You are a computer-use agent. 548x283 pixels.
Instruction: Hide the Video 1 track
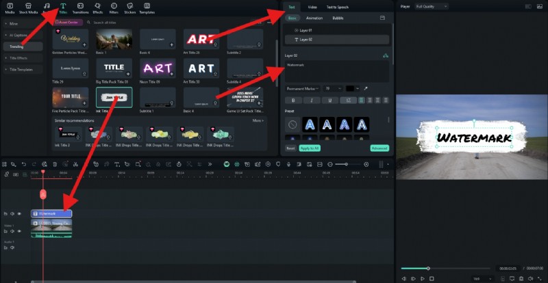[x=19, y=231]
